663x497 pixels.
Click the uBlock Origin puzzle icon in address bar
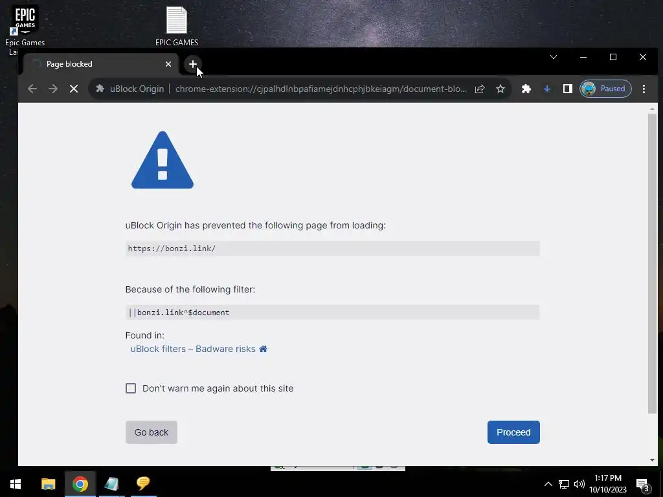pyautogui.click(x=100, y=89)
